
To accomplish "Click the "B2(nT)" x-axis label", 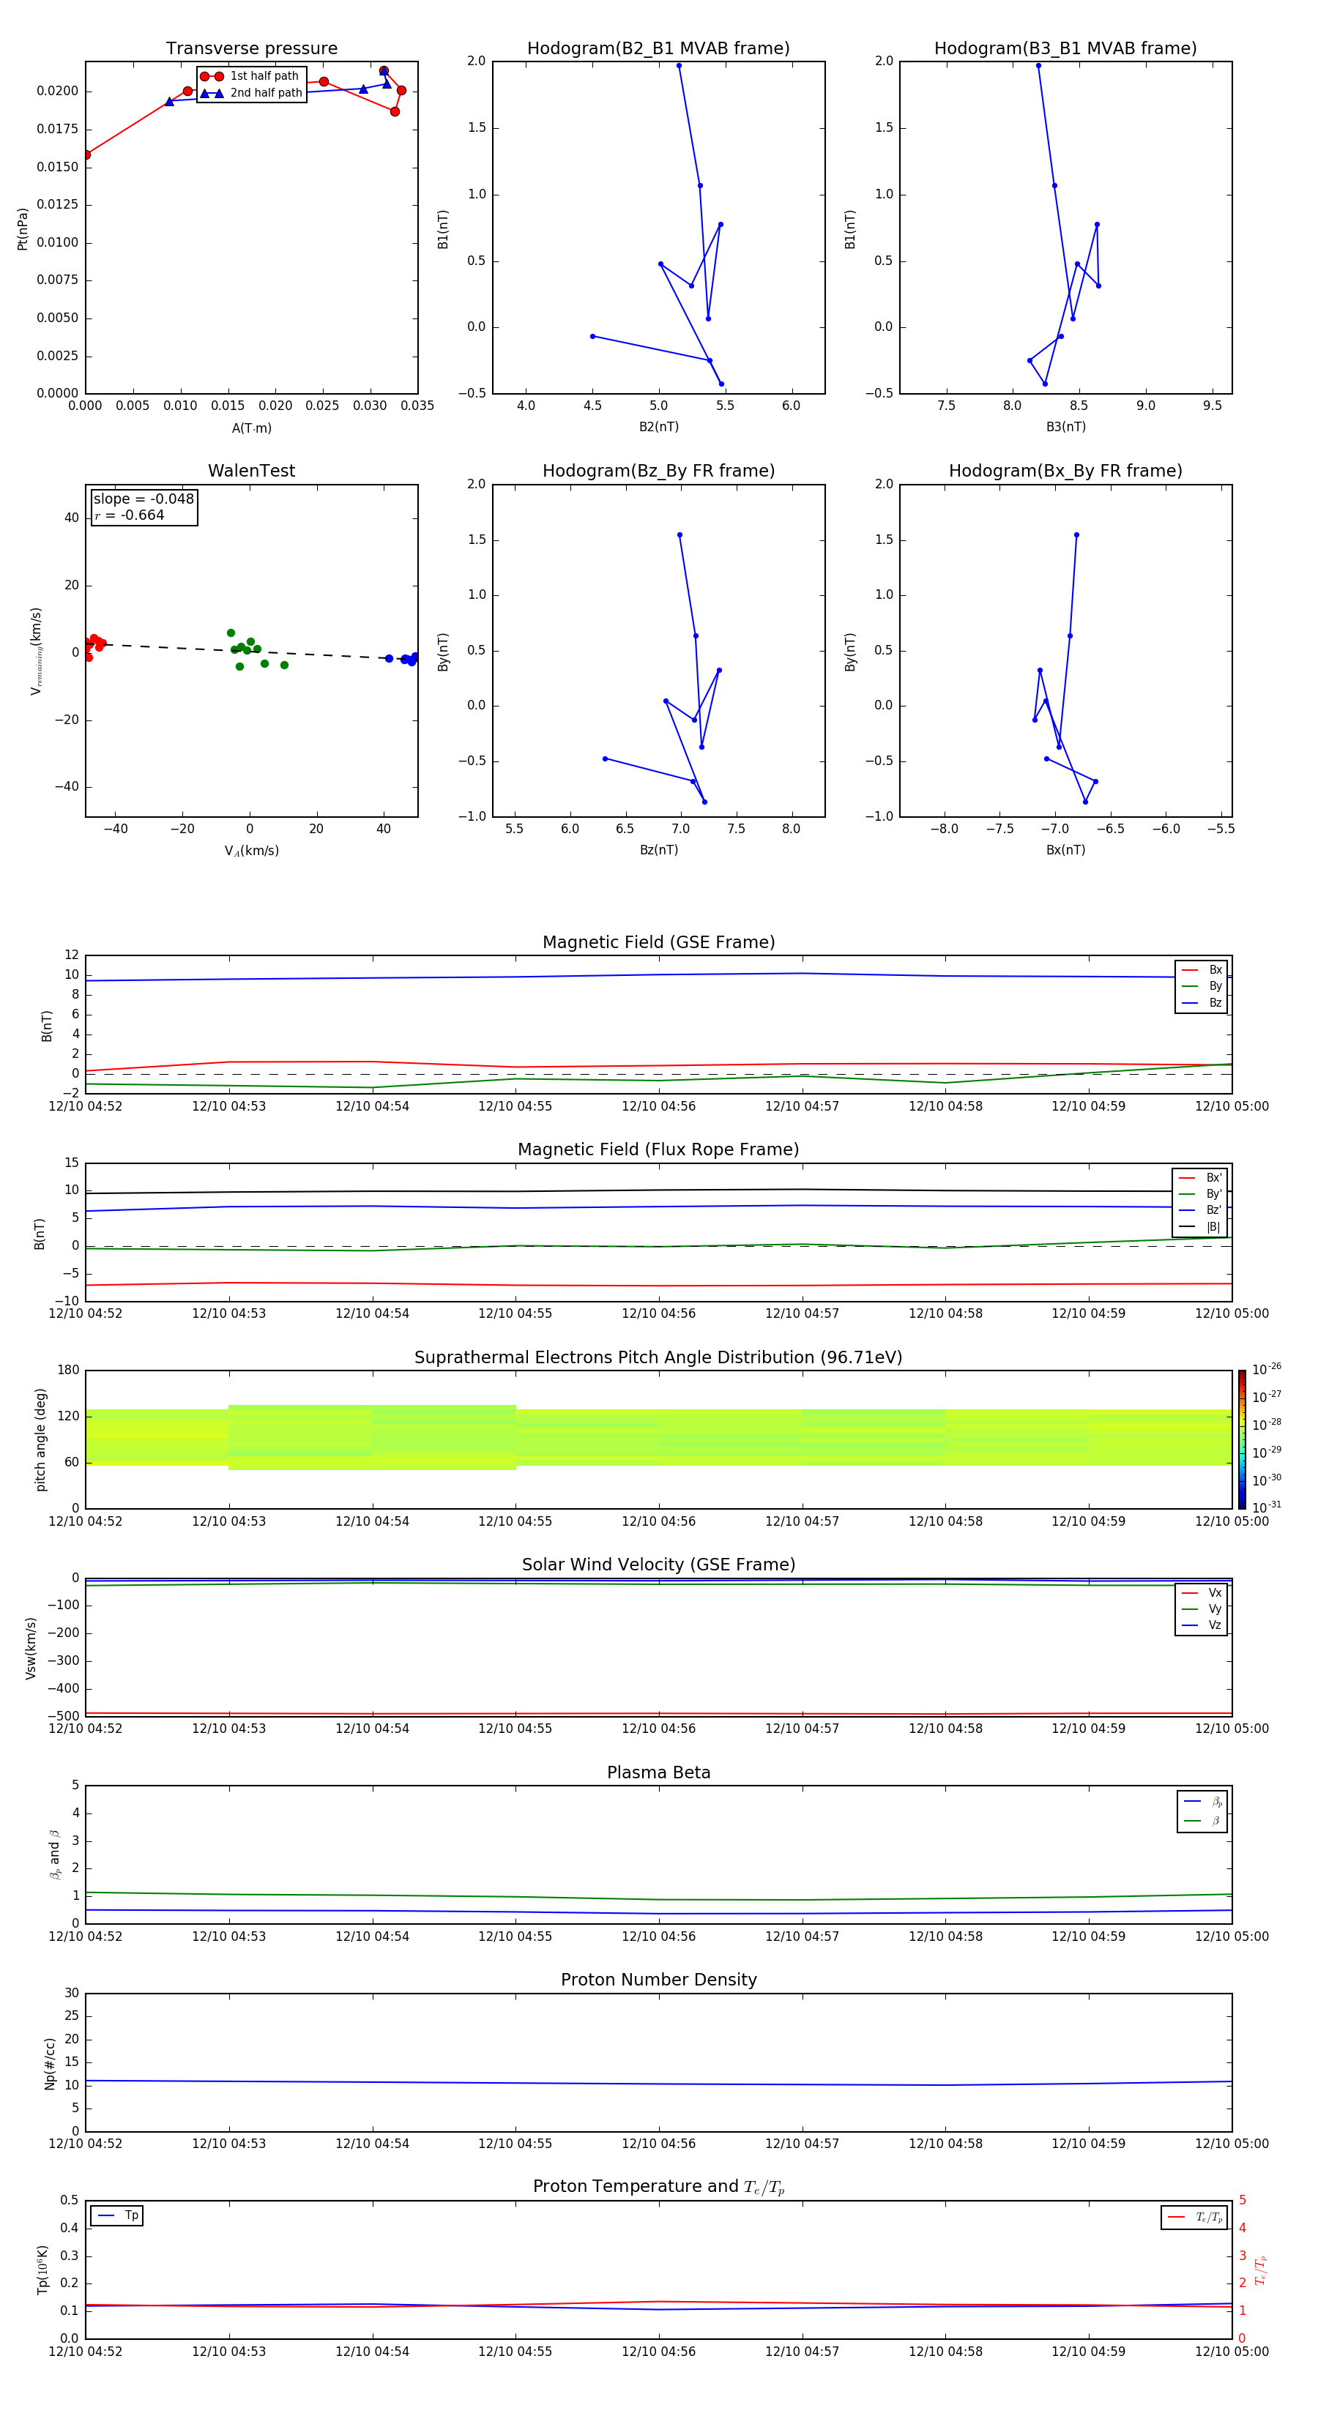I will [x=658, y=427].
